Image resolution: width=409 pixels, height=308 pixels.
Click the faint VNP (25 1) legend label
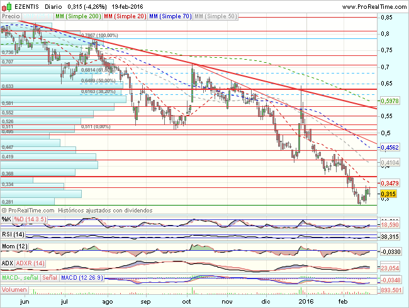(x=37, y=16)
